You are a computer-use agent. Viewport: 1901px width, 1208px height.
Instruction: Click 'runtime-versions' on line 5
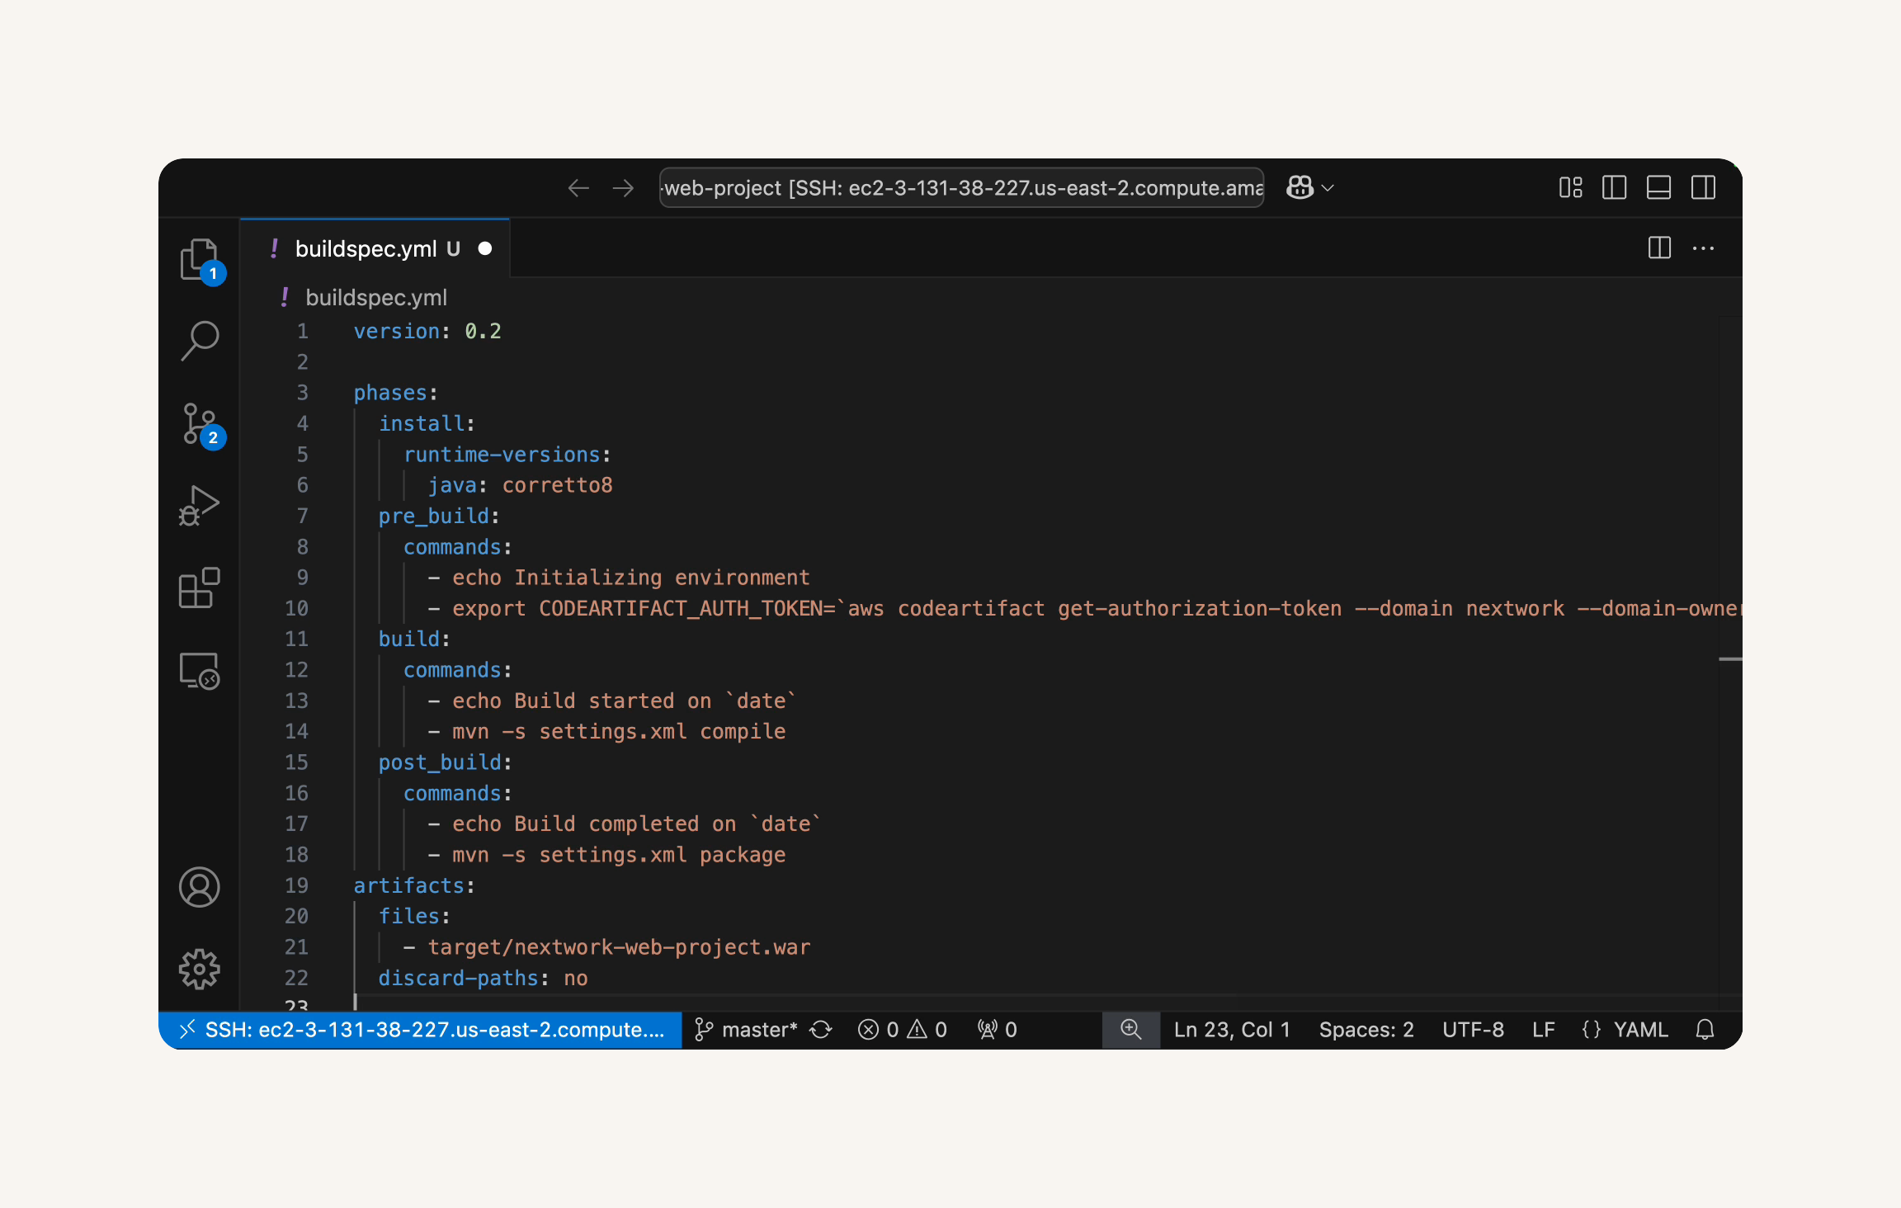pyautogui.click(x=502, y=455)
